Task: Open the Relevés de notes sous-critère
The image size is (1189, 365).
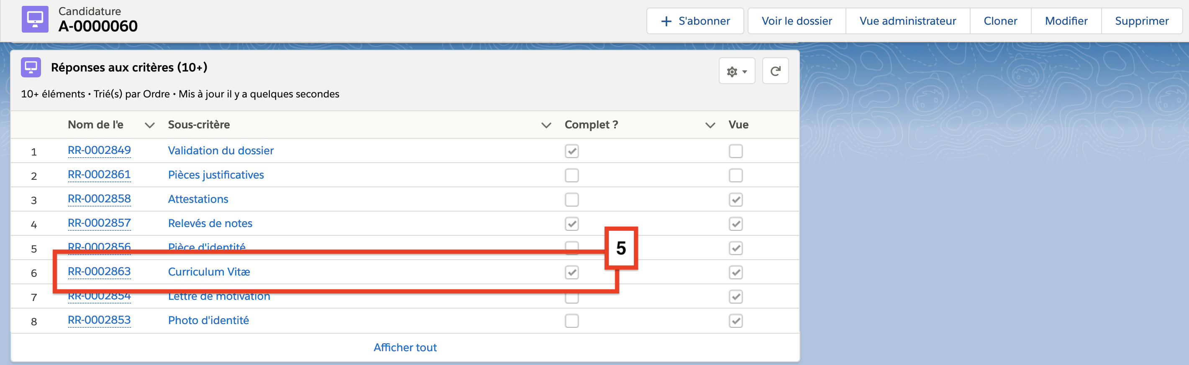Action: [x=210, y=223]
